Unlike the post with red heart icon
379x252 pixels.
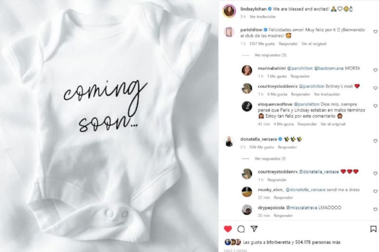(x=228, y=229)
